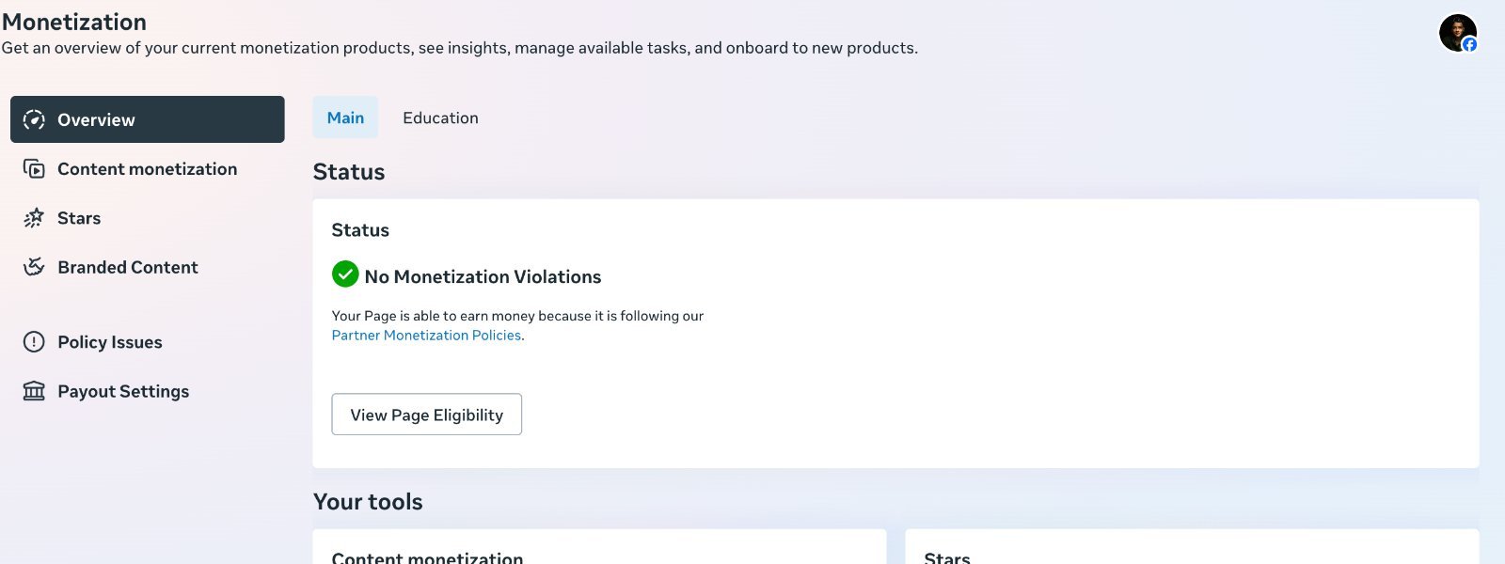Open Content monetization in the sidebar
The height and width of the screenshot is (564, 1505).
pyautogui.click(x=148, y=169)
